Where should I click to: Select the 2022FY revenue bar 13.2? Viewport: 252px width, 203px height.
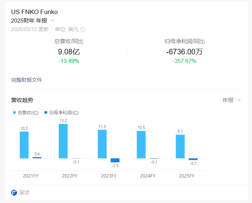coord(63,141)
